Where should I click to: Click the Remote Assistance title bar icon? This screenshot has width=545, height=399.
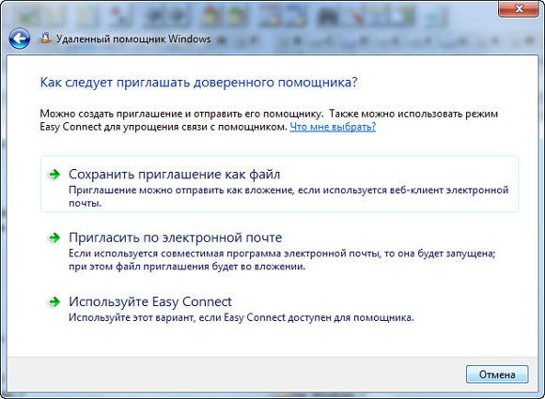[x=45, y=38]
